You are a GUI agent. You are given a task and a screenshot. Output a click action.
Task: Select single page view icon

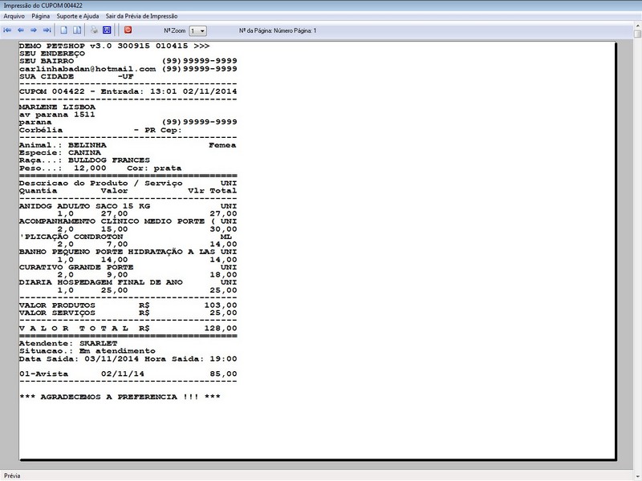(x=64, y=30)
